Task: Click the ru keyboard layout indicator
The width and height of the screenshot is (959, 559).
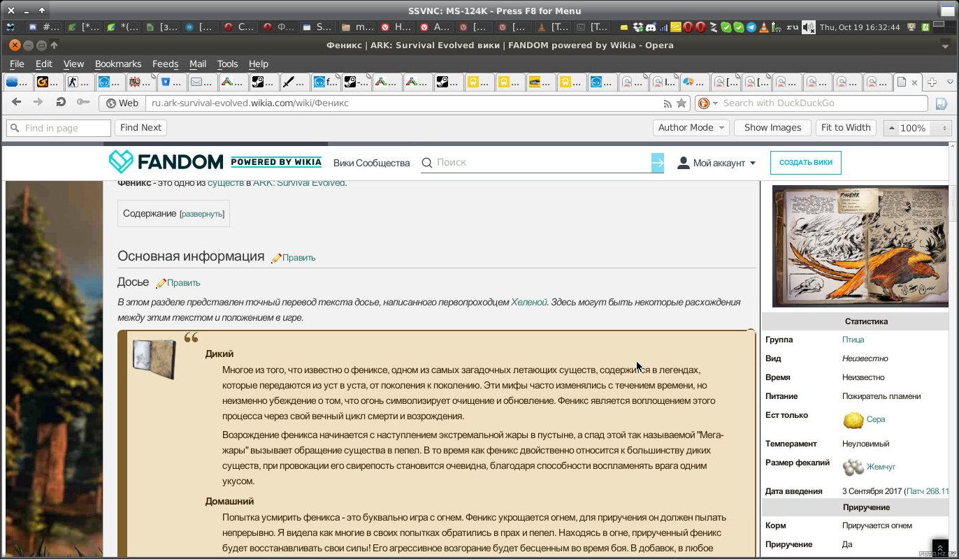Action: coord(792,27)
